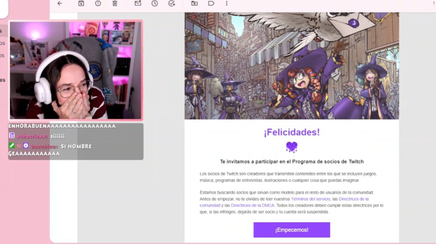Click ENHORABUENAAAA chat message
This screenshot has height=244, width=436.
click(62, 126)
